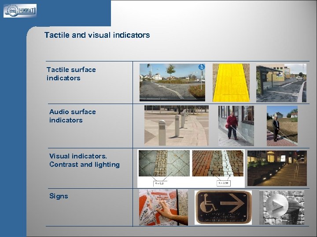This screenshot has width=317, height=237.
Task: Click K value callout under grey paving
Action: click(x=159, y=183)
